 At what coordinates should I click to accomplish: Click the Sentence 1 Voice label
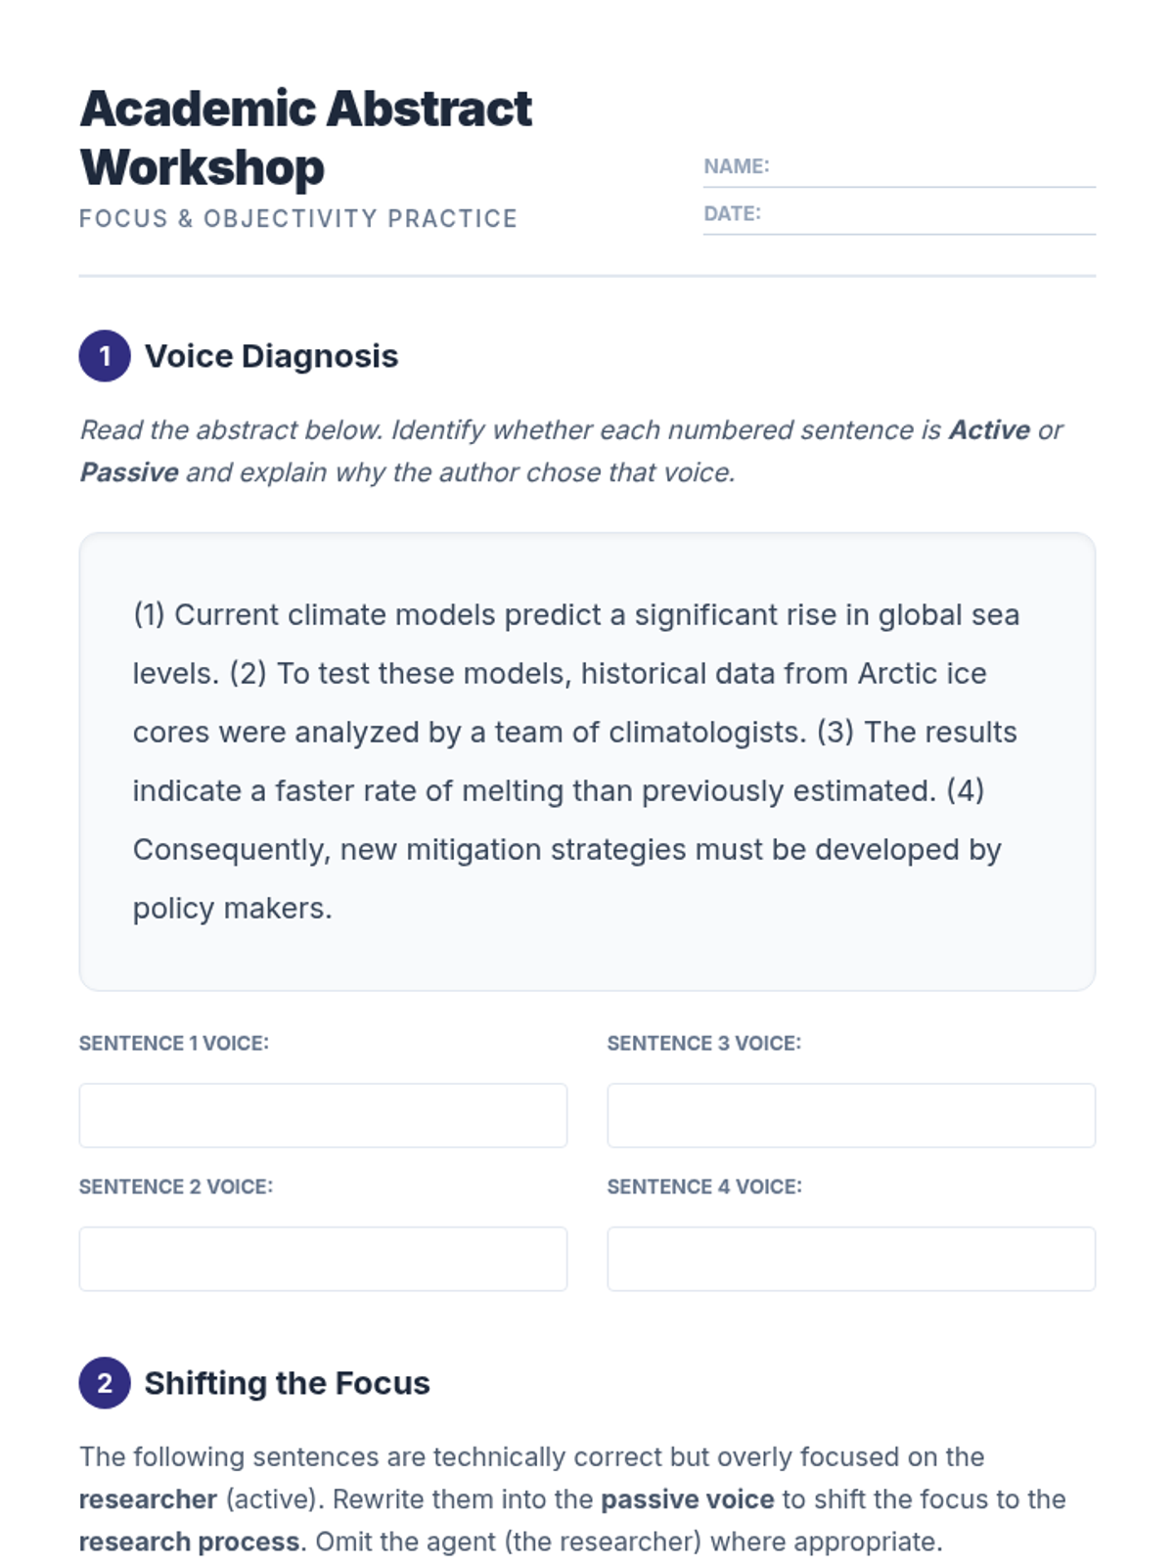coord(173,1044)
